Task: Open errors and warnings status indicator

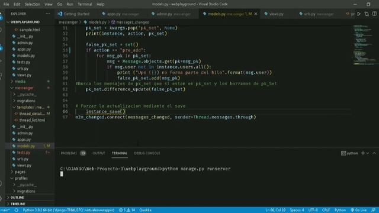Action: (127, 210)
